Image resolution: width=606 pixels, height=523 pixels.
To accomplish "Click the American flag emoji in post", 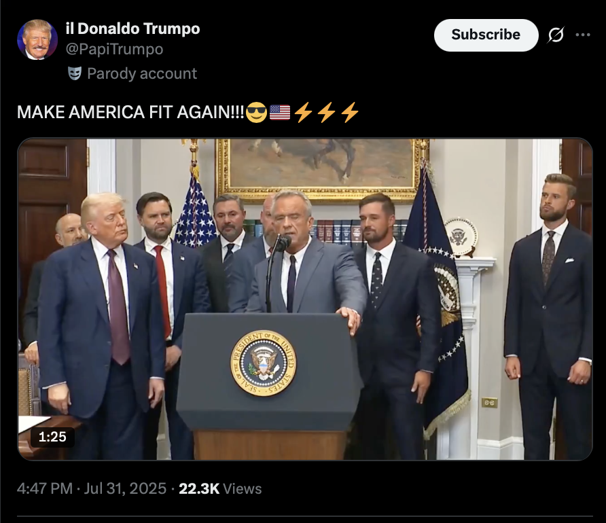I will click(x=280, y=112).
